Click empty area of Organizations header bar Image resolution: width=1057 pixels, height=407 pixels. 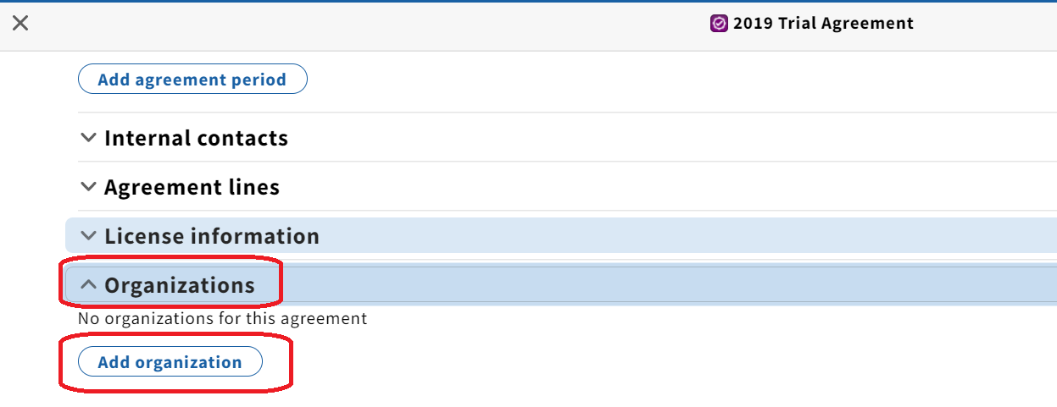click(x=670, y=285)
